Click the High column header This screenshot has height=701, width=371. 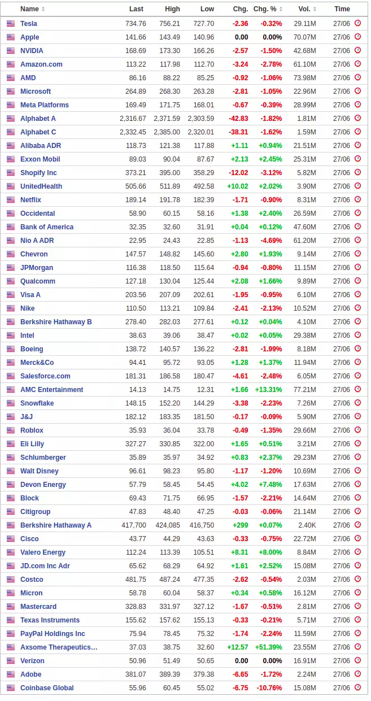[x=173, y=9]
